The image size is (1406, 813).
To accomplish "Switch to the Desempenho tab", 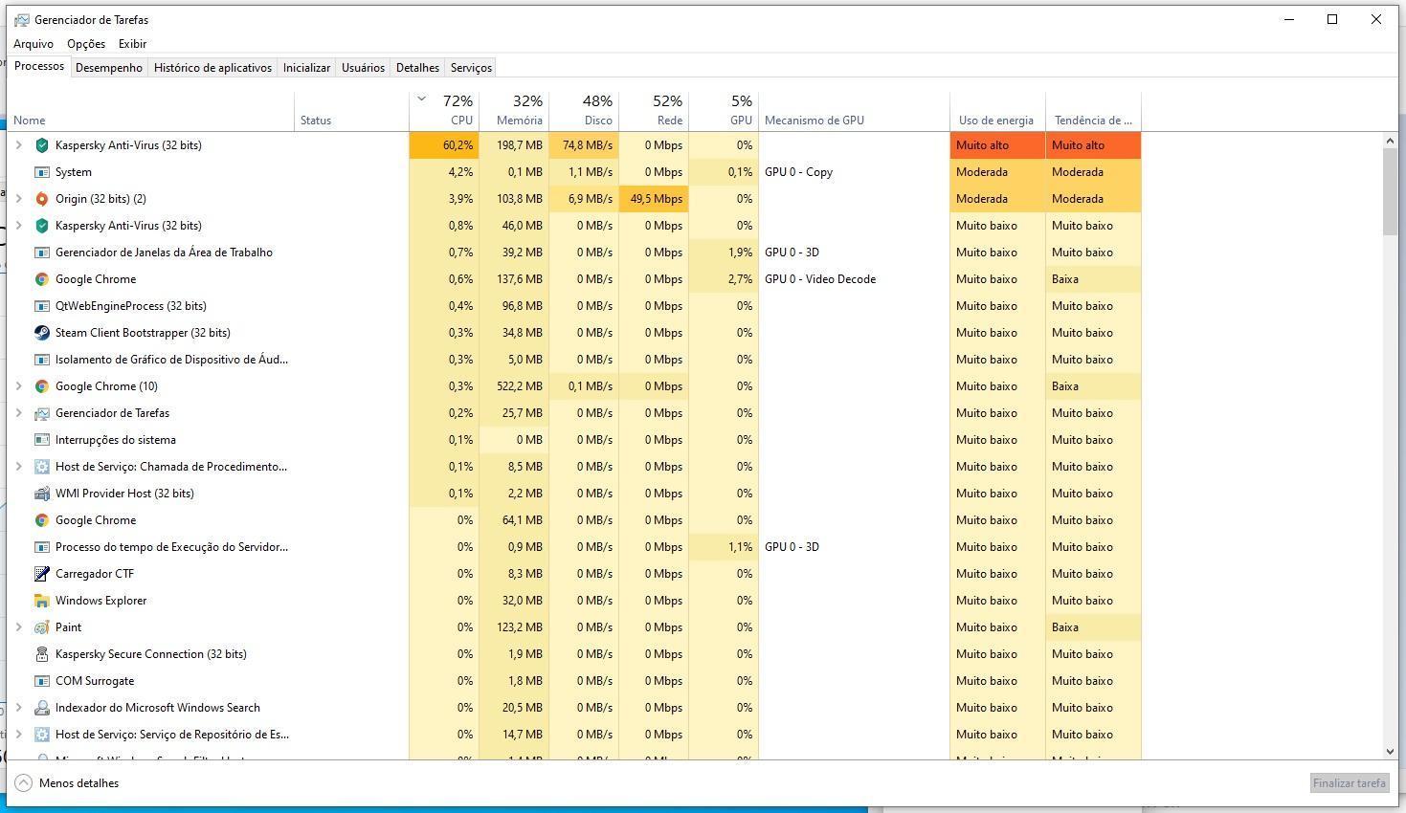I will pyautogui.click(x=109, y=68).
